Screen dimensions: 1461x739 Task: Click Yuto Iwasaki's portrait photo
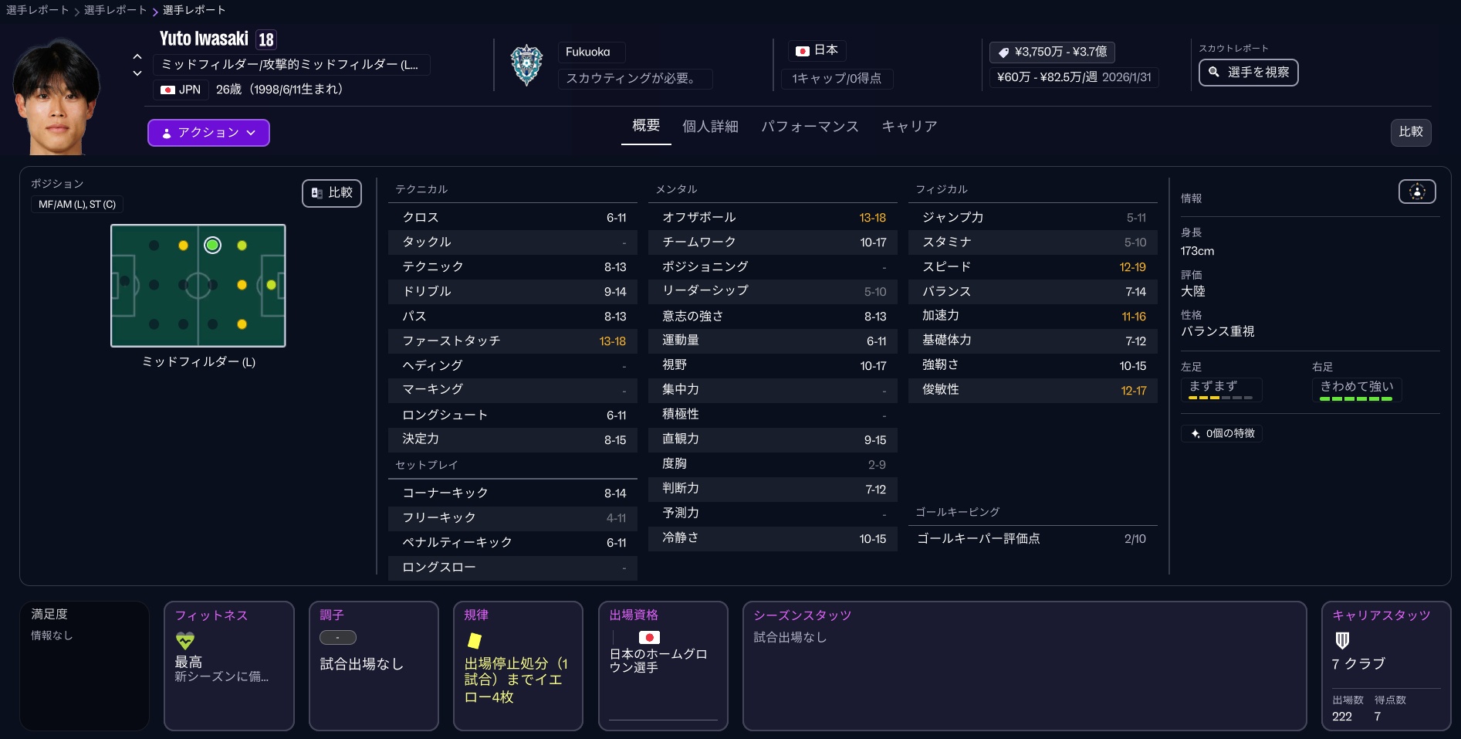(x=56, y=97)
